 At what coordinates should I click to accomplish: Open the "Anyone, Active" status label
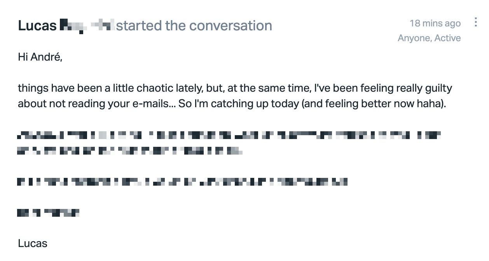click(429, 38)
